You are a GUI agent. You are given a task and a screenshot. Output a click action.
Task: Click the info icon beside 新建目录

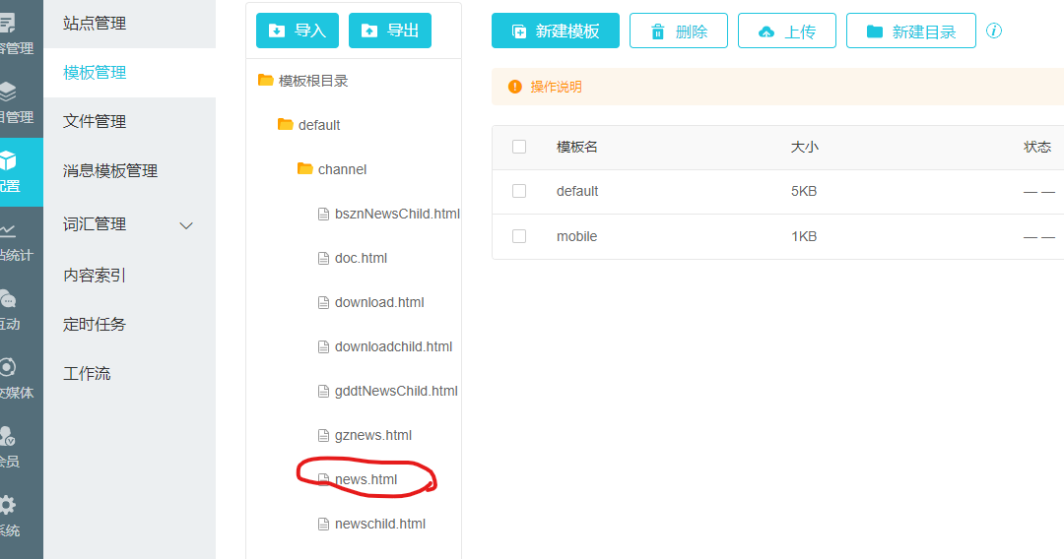click(x=994, y=31)
